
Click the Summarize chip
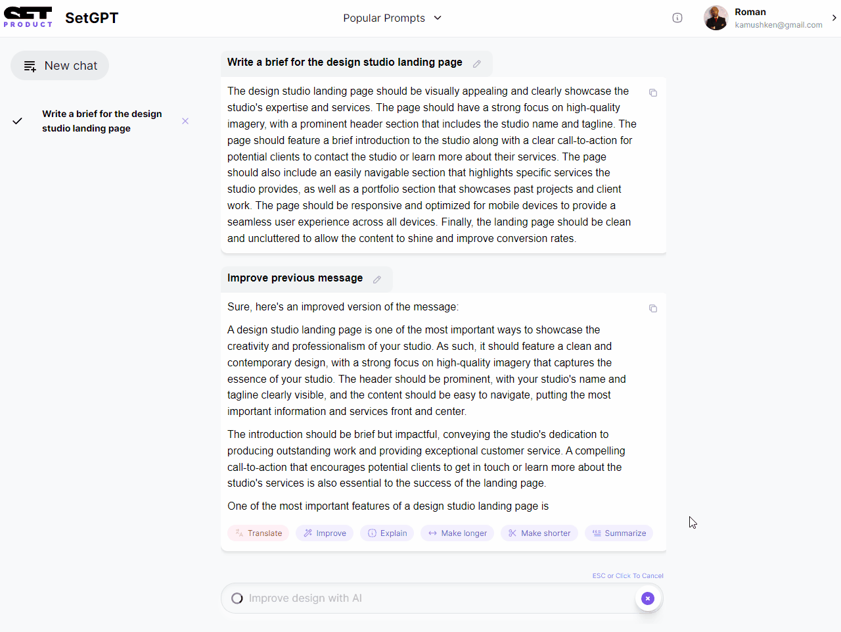pos(619,533)
